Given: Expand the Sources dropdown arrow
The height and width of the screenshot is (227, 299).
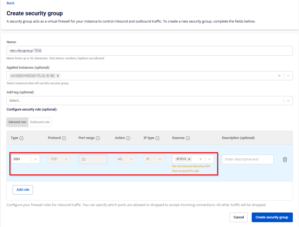Looking at the screenshot, I should pos(210,159).
